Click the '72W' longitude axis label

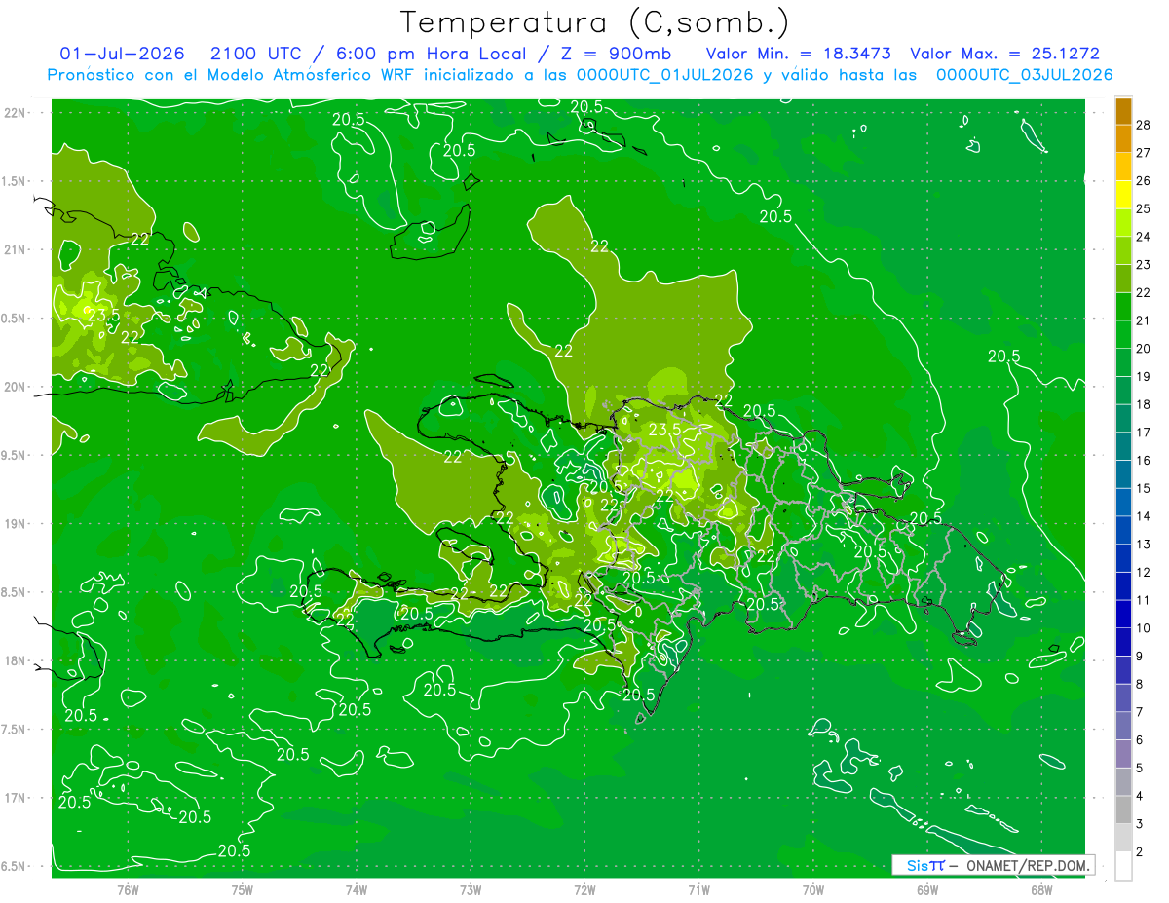585,889
